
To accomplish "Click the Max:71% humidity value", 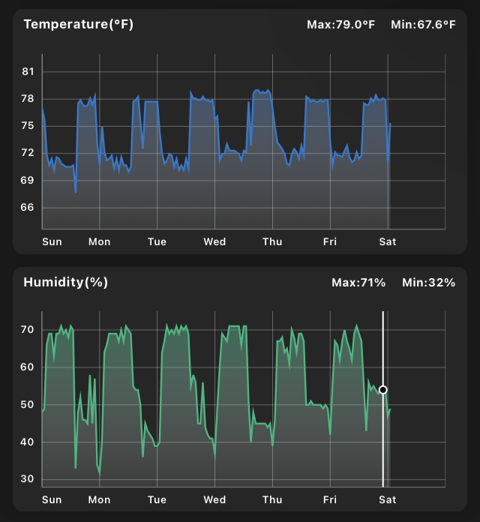I will 358,283.
